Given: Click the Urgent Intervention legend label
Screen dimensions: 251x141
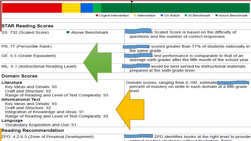Looking at the screenshot, I should (114, 15).
